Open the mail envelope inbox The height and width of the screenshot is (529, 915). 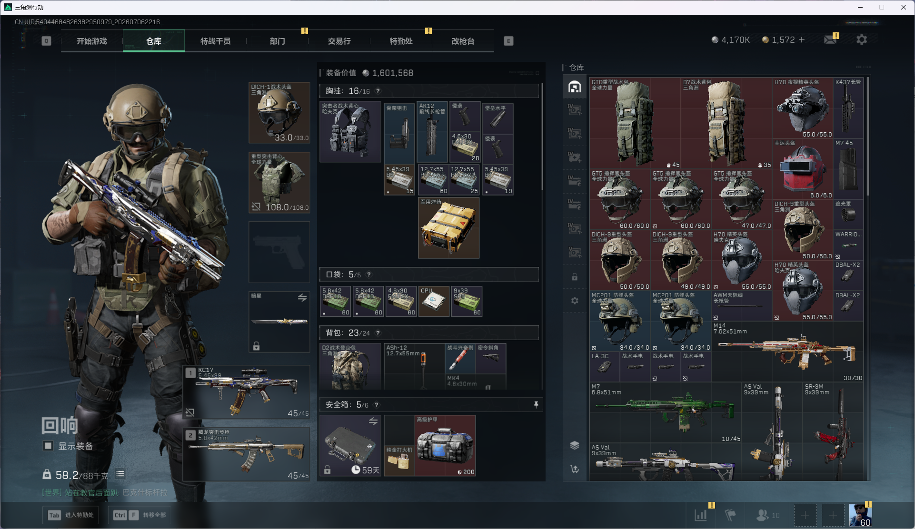pyautogui.click(x=830, y=40)
